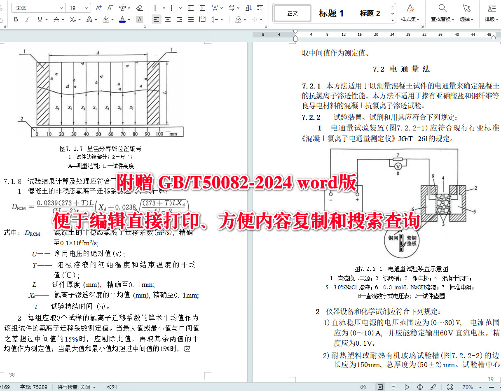This screenshot has height=391, width=501.
Task: Apply 标题 1 heading style
Action: coord(331,13)
